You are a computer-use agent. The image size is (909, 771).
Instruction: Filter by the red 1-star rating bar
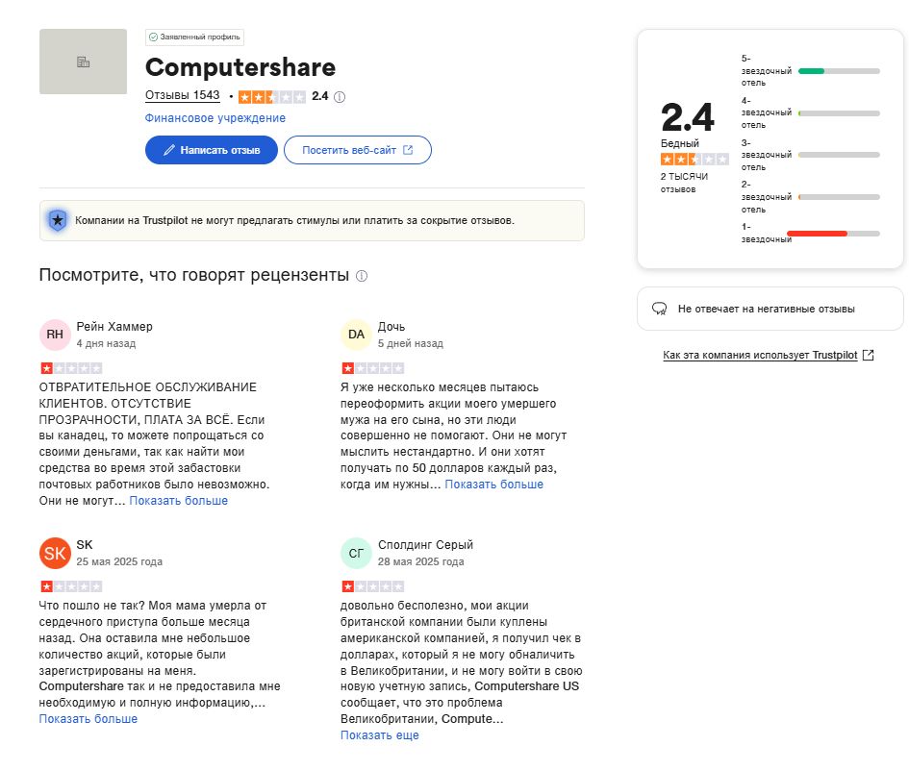coord(833,234)
